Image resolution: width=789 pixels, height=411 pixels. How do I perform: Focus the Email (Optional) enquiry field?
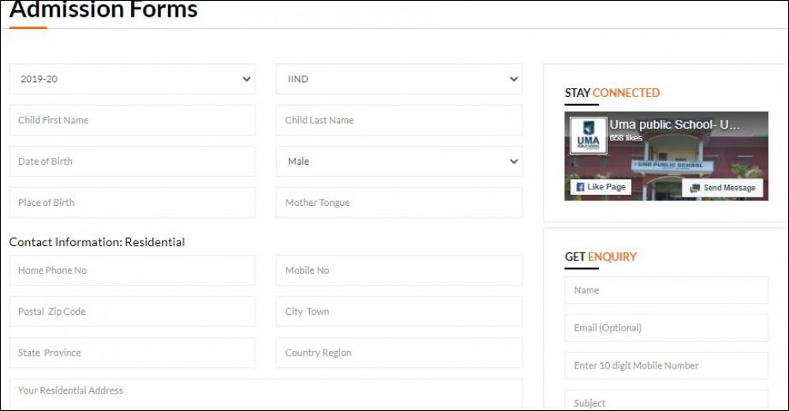[666, 327]
